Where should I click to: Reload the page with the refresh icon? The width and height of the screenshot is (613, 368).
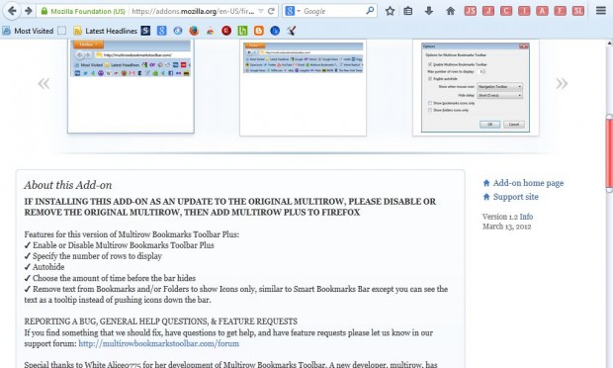coord(271,11)
